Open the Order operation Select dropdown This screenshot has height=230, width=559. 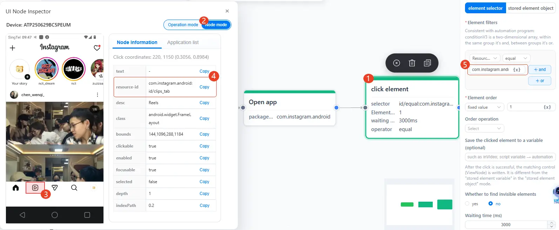485,129
